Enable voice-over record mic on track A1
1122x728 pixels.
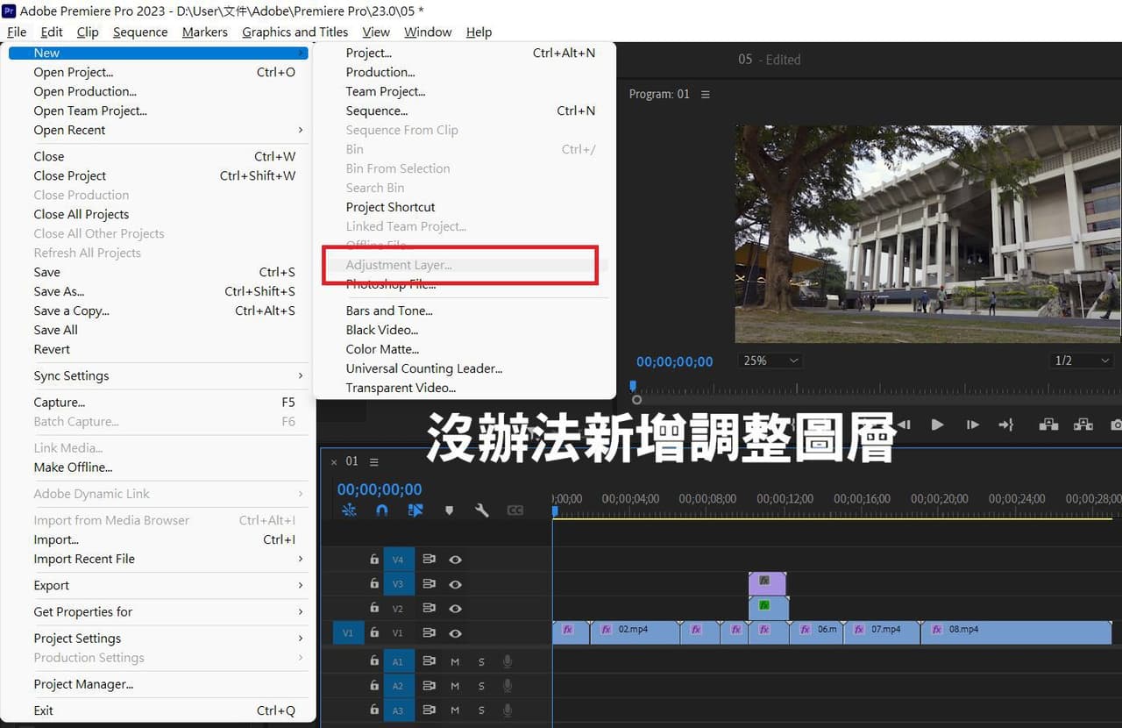507,661
